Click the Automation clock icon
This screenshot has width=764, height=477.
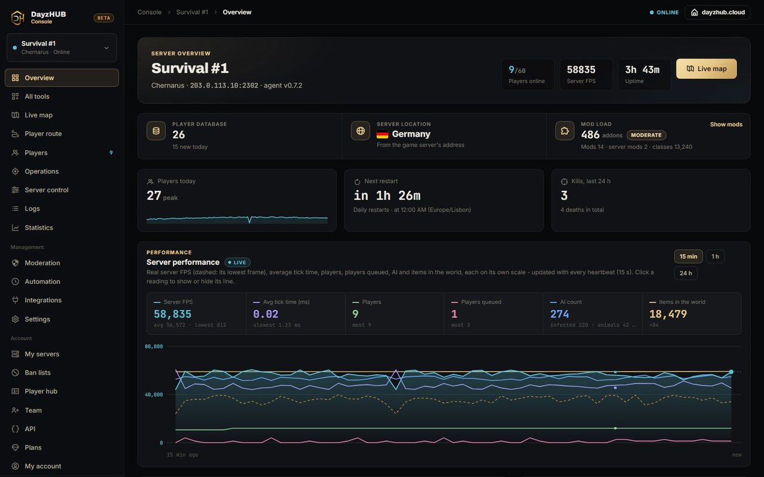16,281
